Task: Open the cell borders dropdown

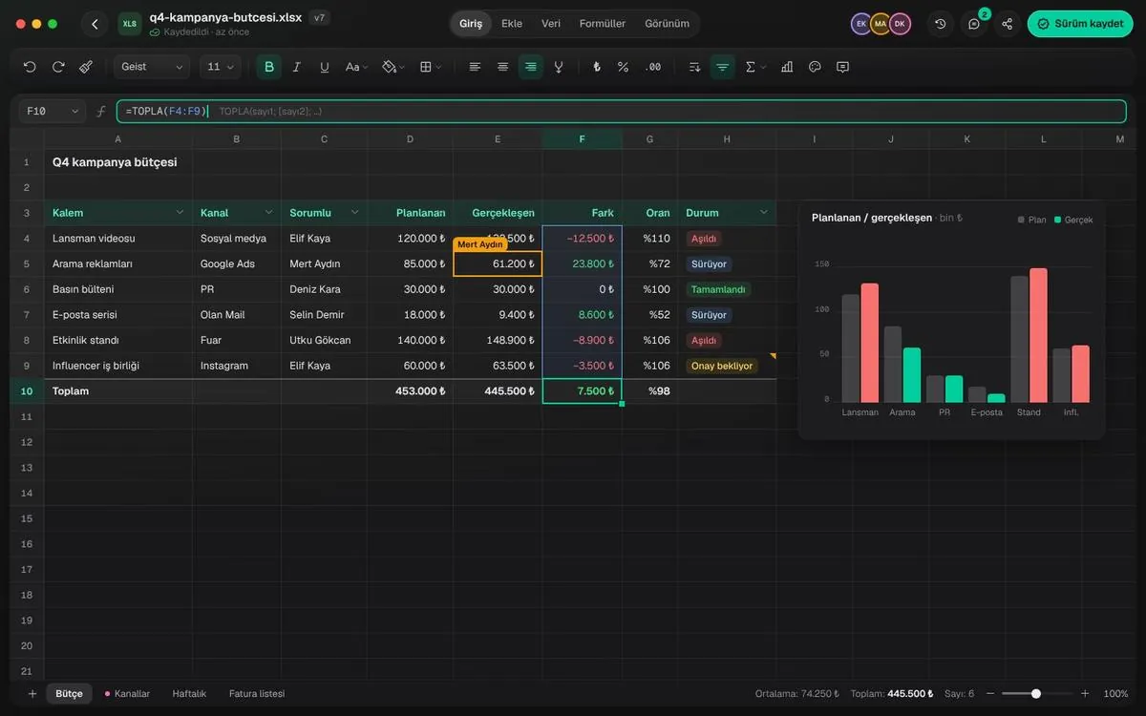Action: 431,67
